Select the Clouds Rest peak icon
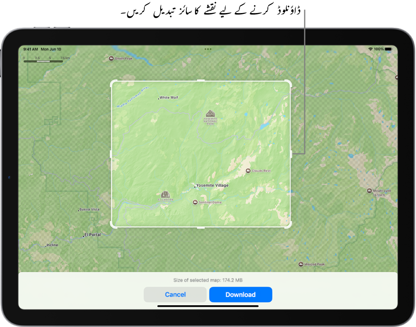The width and height of the screenshot is (416, 327). coord(248,171)
